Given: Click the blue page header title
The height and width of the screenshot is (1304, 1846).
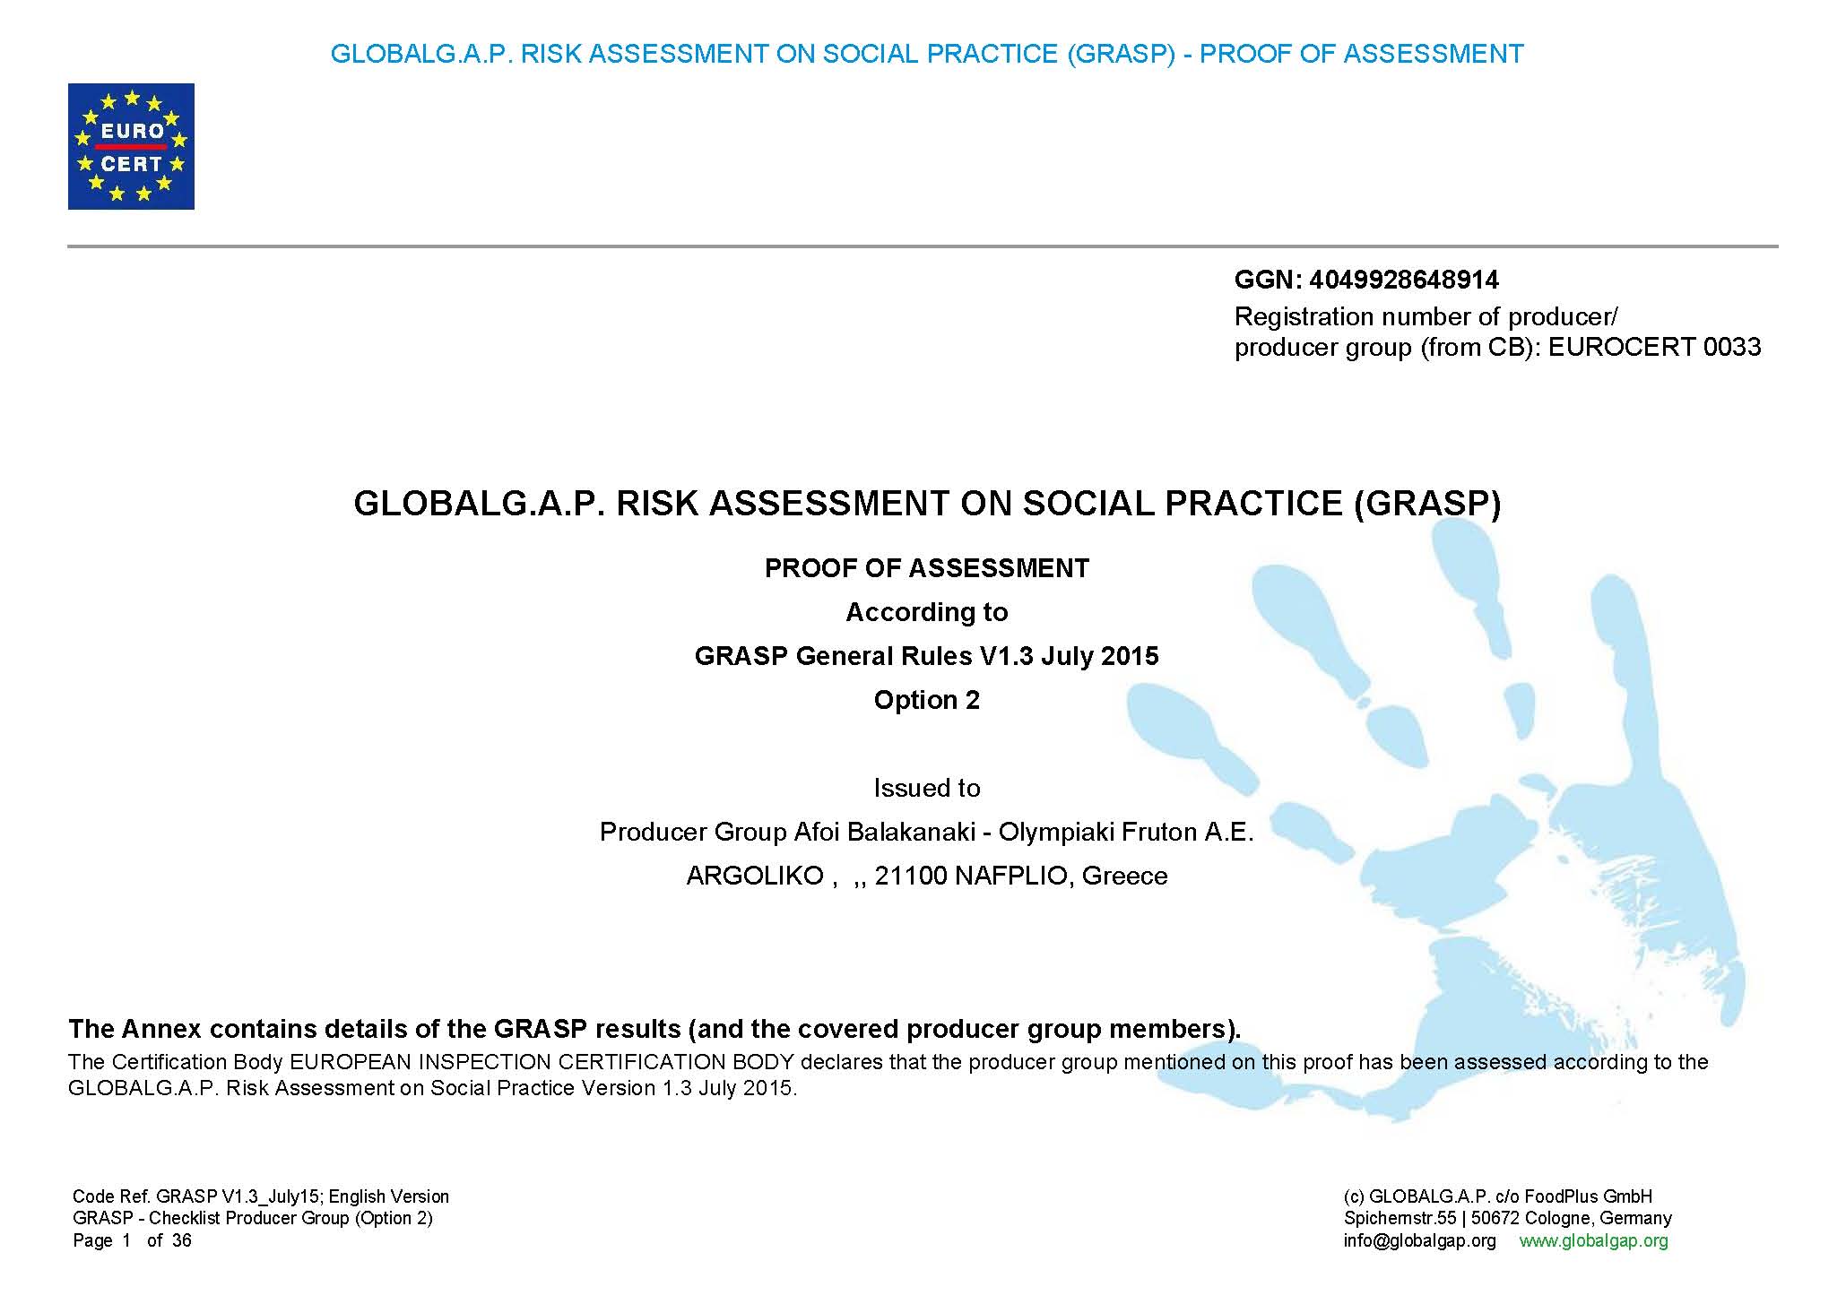Looking at the screenshot, I should click(926, 54).
